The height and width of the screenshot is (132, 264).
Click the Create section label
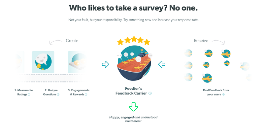point(72,41)
